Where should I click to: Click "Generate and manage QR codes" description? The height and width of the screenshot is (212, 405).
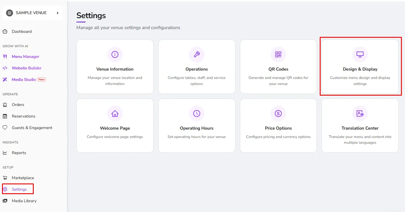[278, 81]
